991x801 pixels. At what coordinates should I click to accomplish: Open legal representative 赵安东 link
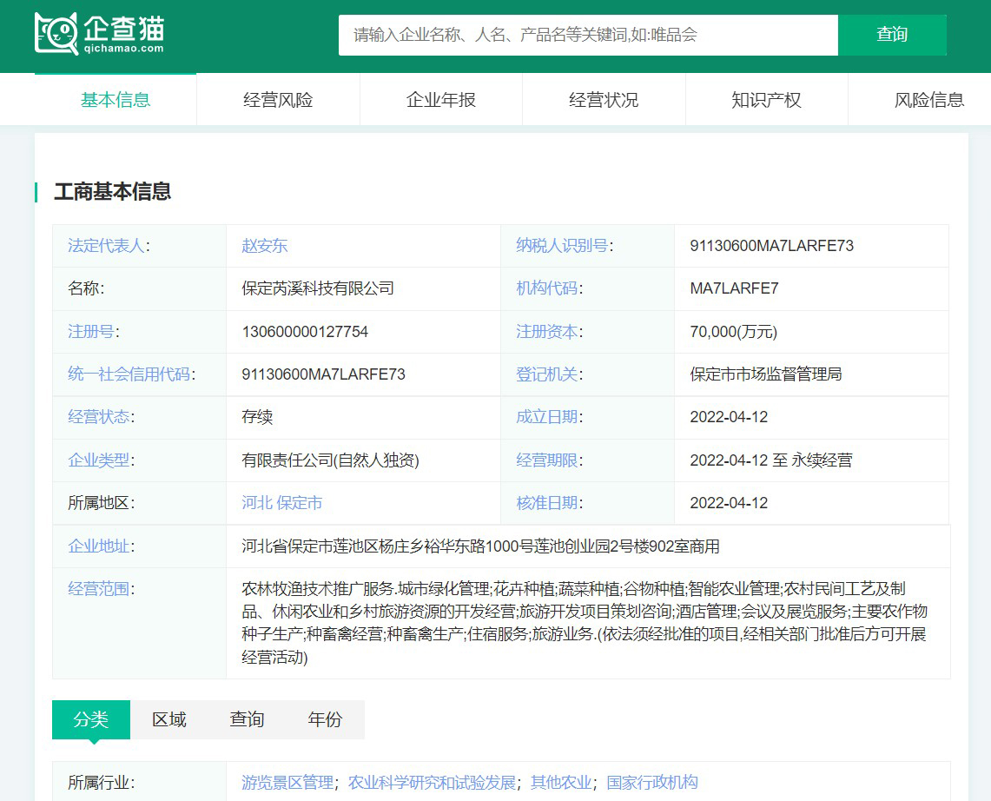pos(264,246)
